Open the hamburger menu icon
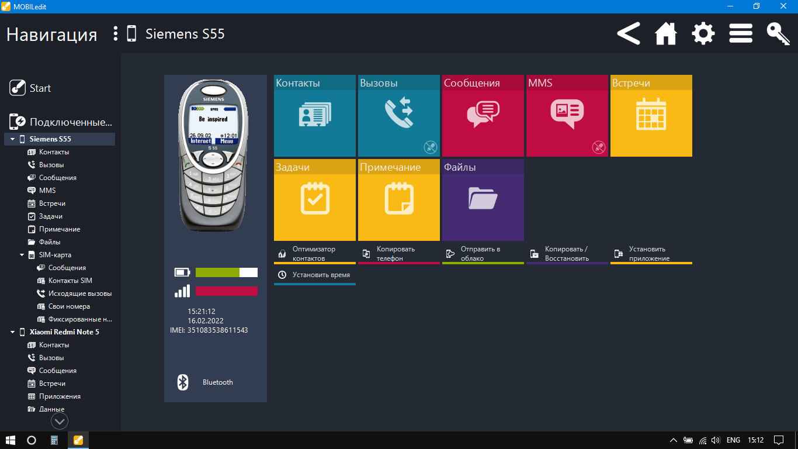 coord(740,34)
